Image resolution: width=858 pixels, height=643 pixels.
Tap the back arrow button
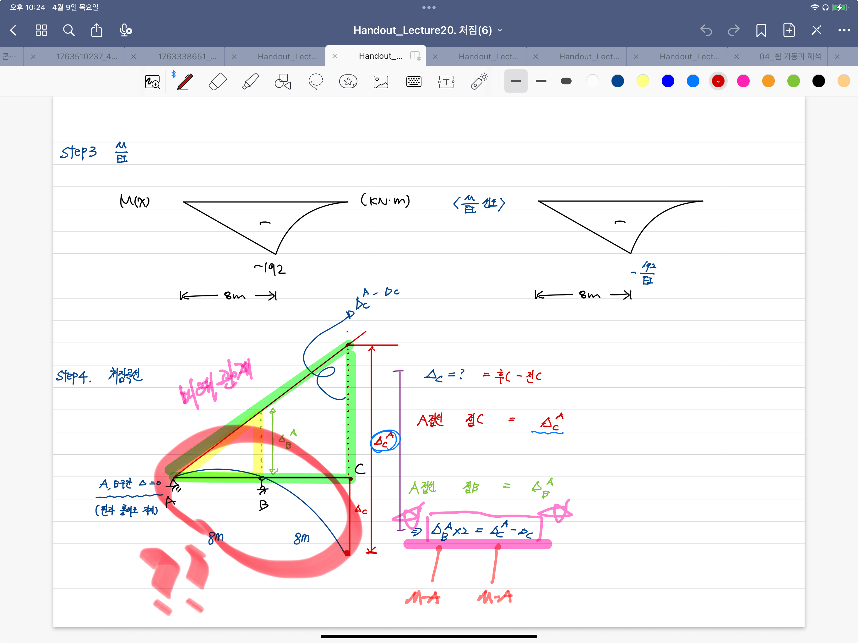pyautogui.click(x=14, y=30)
